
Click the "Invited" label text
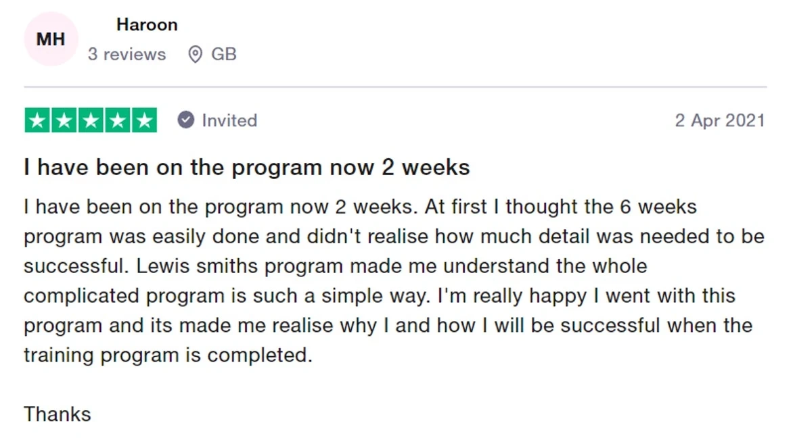point(229,120)
